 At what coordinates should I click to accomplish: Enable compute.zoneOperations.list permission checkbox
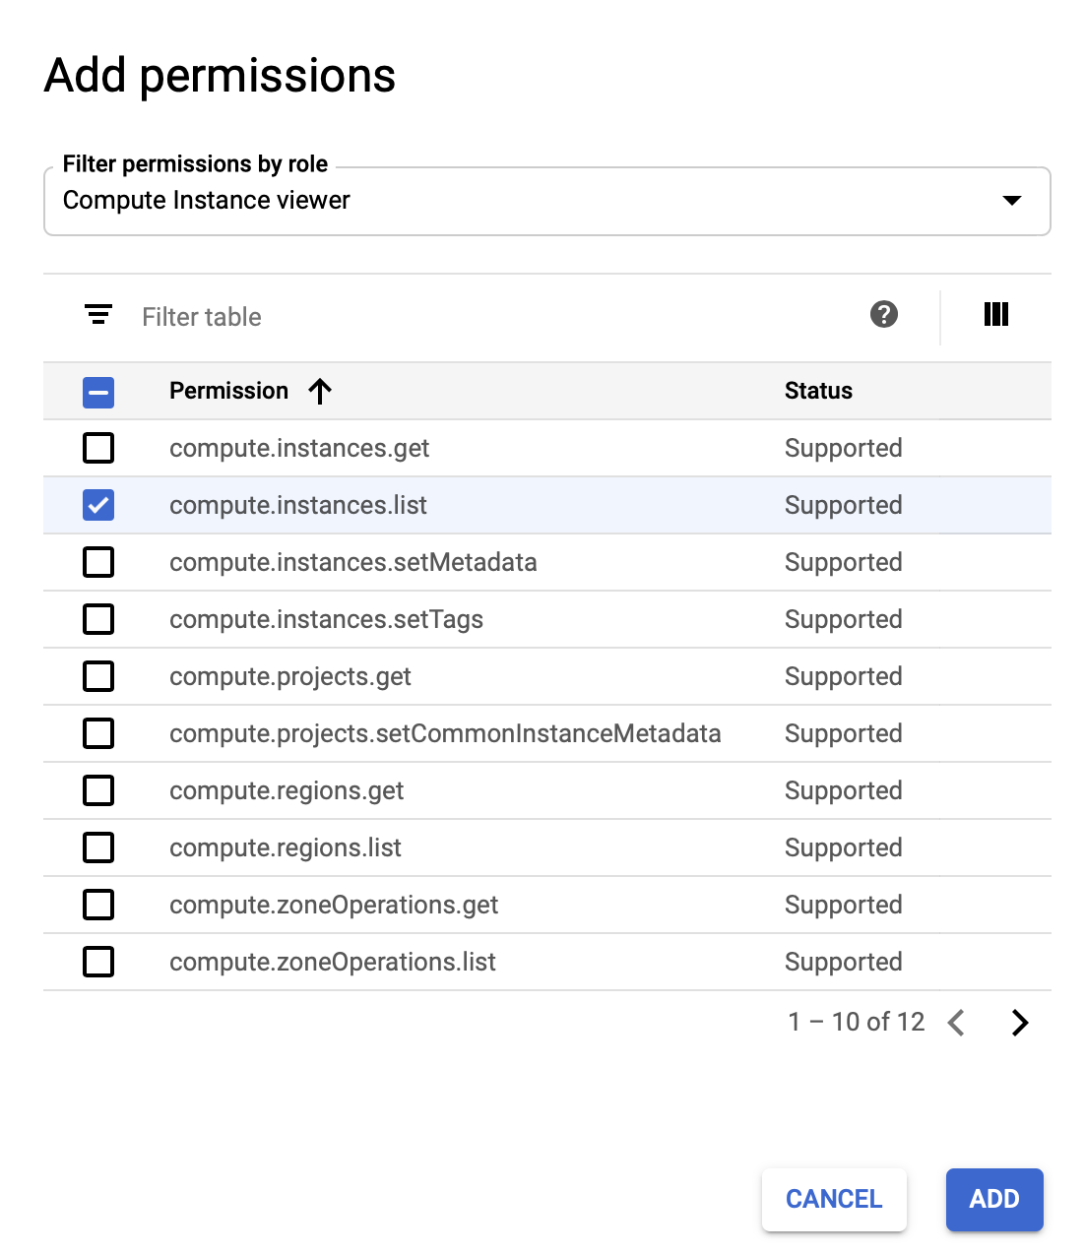pyautogui.click(x=98, y=963)
